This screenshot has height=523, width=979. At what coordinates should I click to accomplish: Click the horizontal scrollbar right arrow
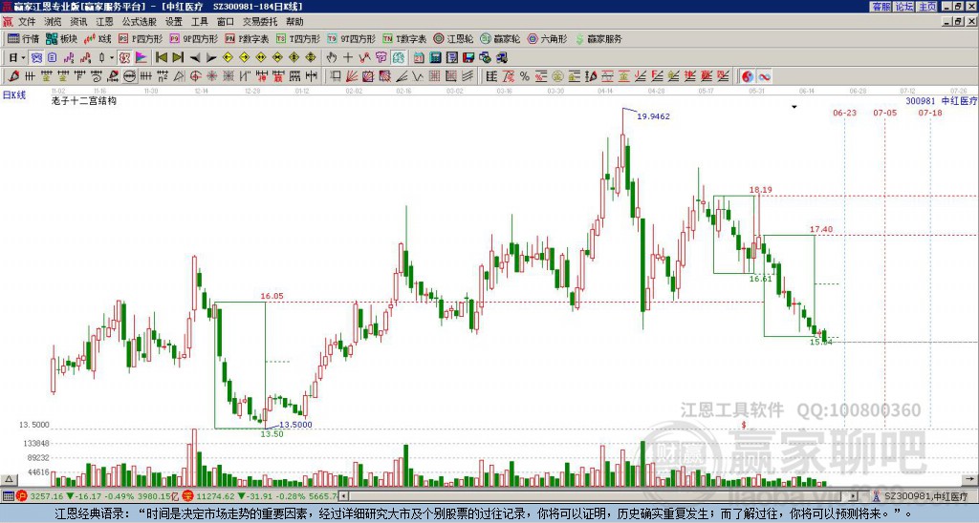coord(854,496)
